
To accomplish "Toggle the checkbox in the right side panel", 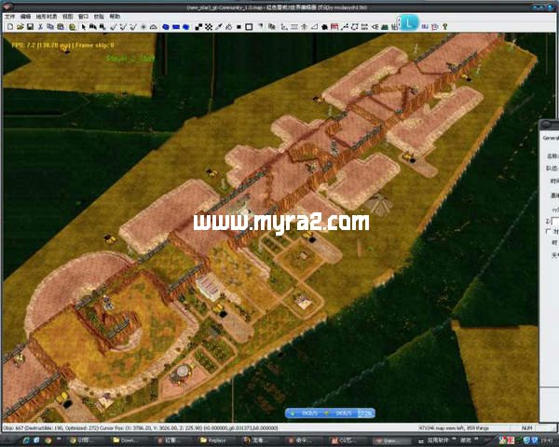I will (x=548, y=231).
